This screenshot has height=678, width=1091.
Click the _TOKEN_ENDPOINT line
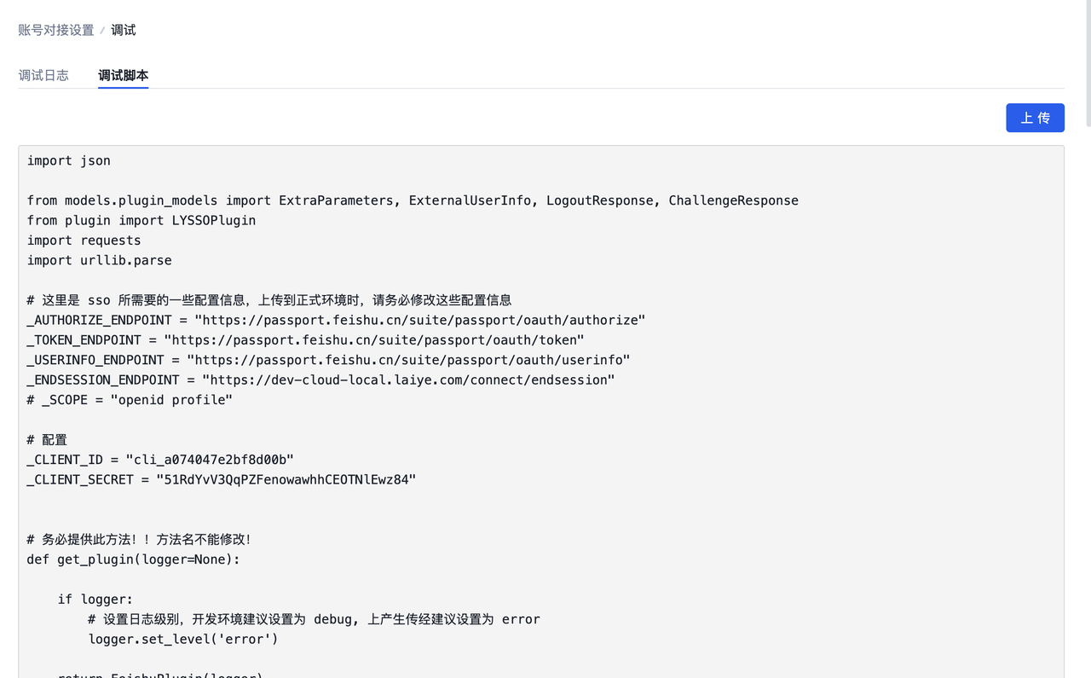[305, 339]
